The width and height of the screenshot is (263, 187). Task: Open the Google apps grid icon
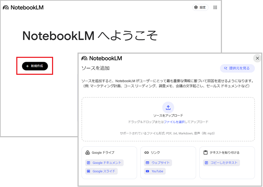click(215, 7)
